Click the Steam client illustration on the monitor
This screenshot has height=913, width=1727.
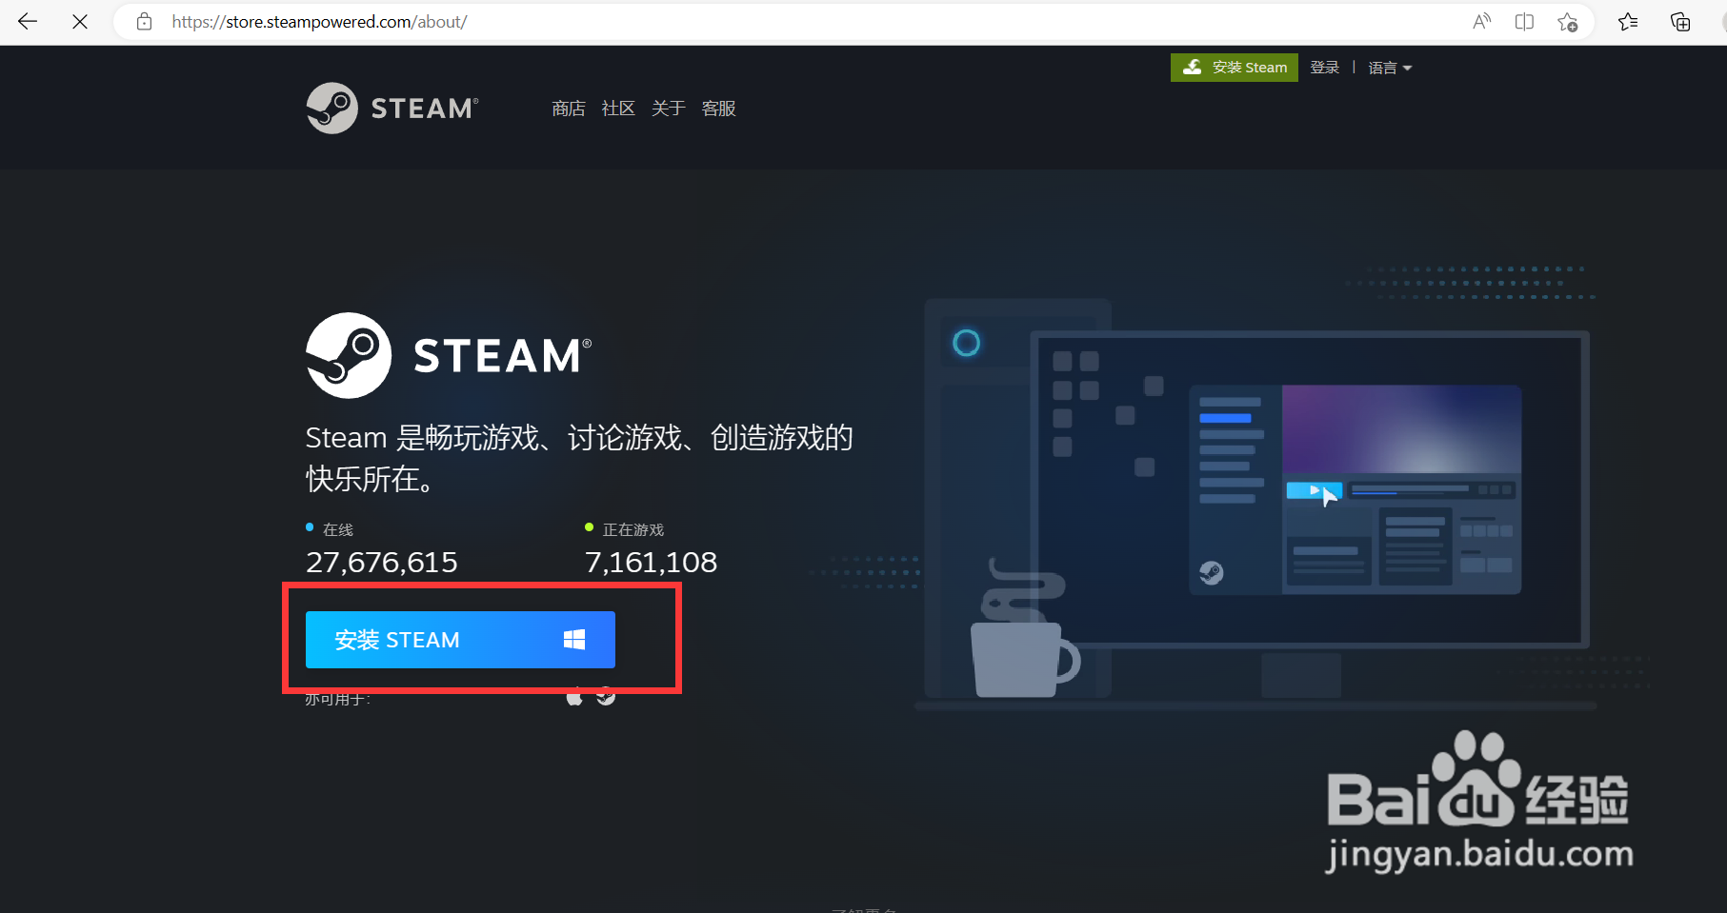pyautogui.click(x=1355, y=489)
